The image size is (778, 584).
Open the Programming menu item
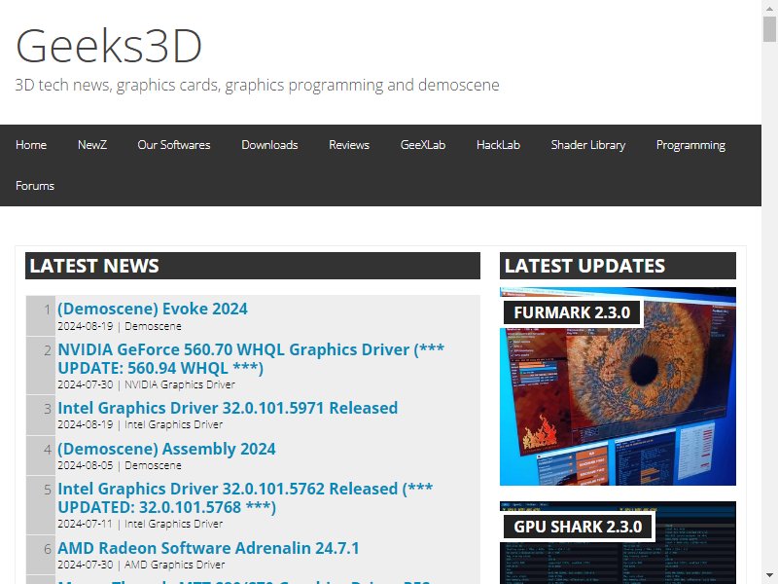(x=690, y=145)
